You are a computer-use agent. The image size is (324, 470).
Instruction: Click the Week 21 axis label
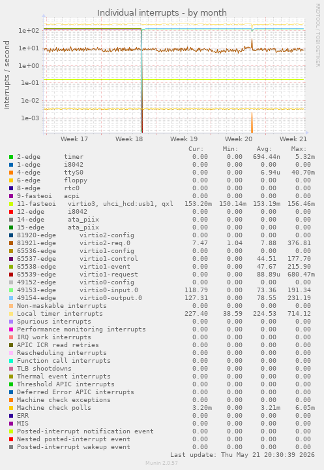pos(293,139)
